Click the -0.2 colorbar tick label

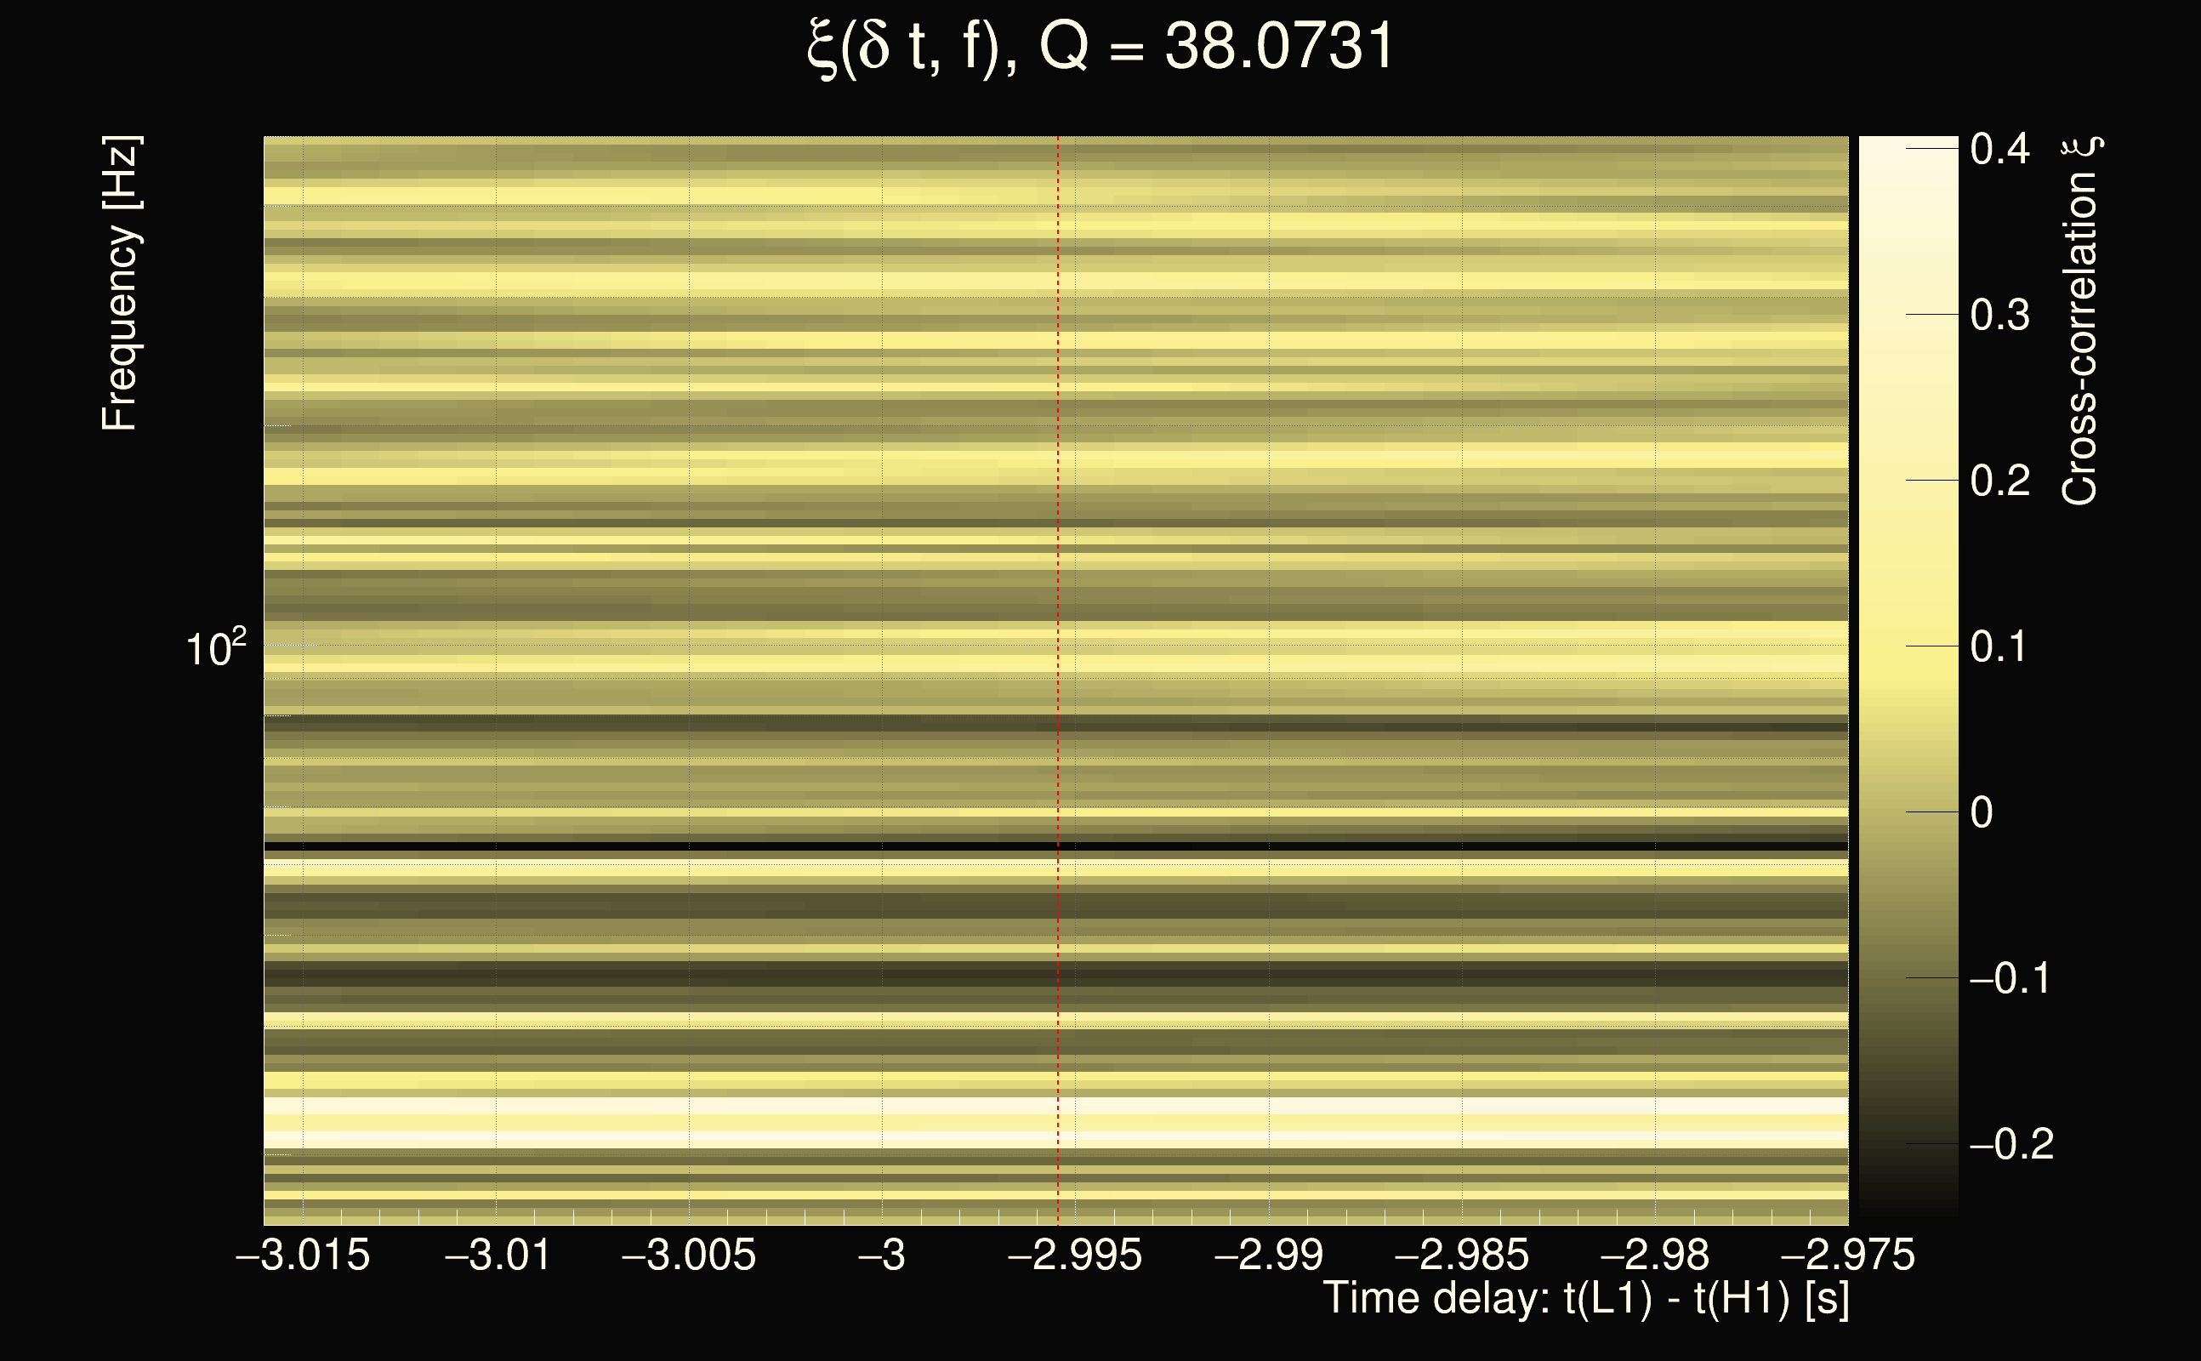(x=2010, y=1144)
